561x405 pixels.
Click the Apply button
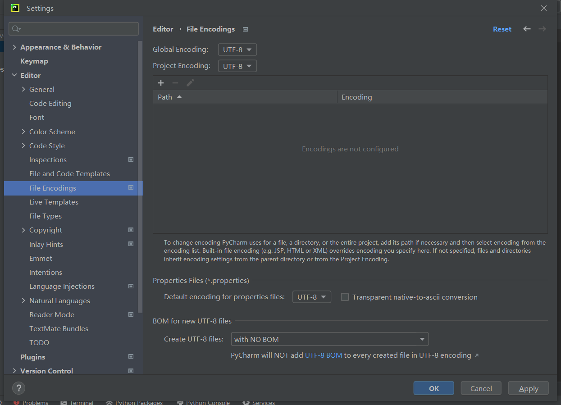(x=528, y=388)
